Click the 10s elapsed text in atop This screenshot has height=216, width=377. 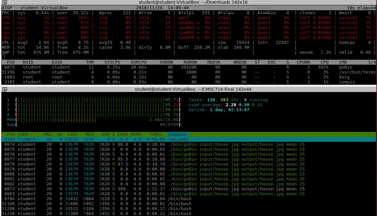click(x=362, y=8)
